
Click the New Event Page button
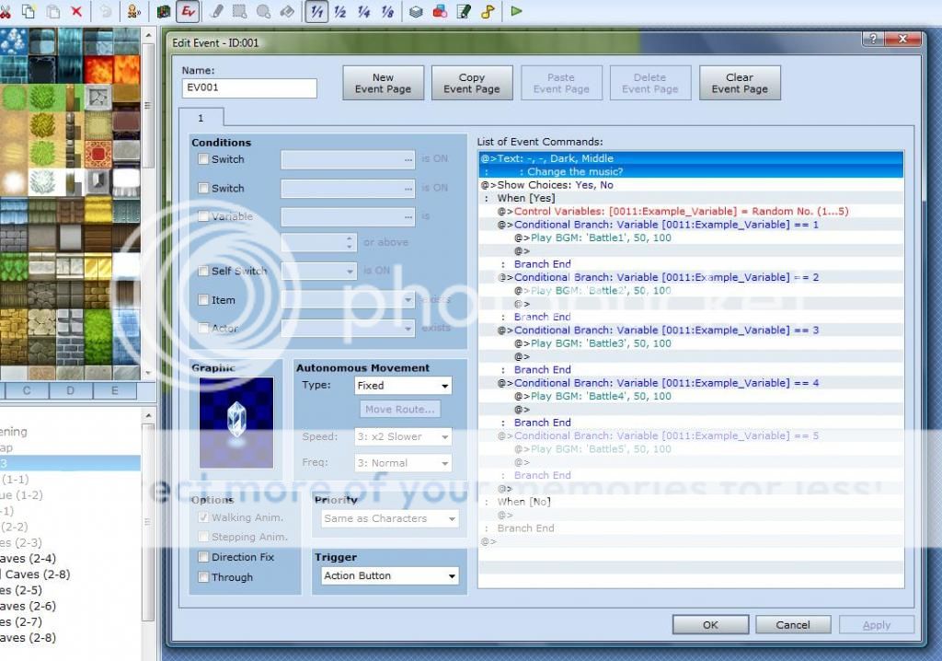coord(384,84)
